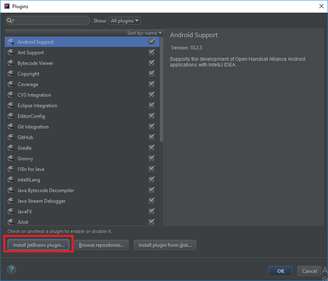Click Install plugin from disk... button
This screenshot has height=281, width=328.
(165, 245)
